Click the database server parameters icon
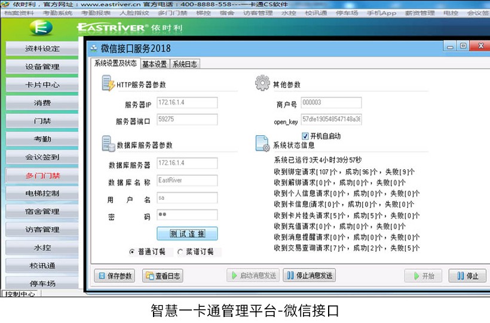Image resolution: width=490 pixels, height=323 pixels. [x=108, y=144]
